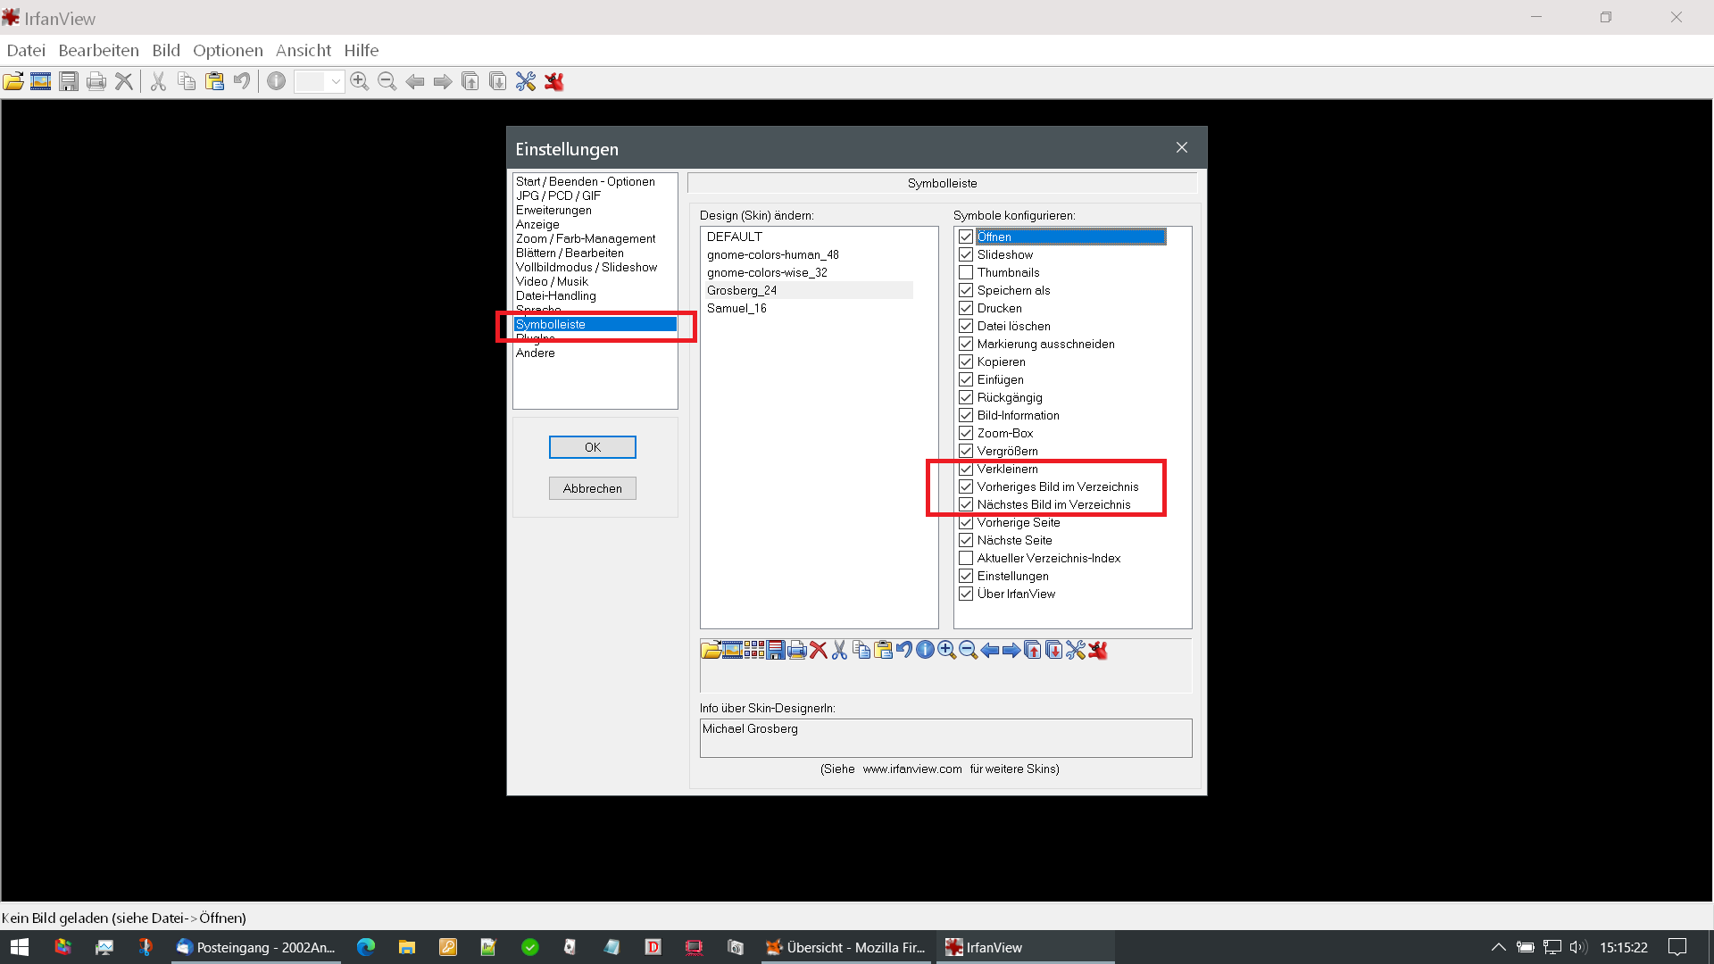Open the zoom box dropdown in the main toolbar
The image size is (1714, 964).
336,82
